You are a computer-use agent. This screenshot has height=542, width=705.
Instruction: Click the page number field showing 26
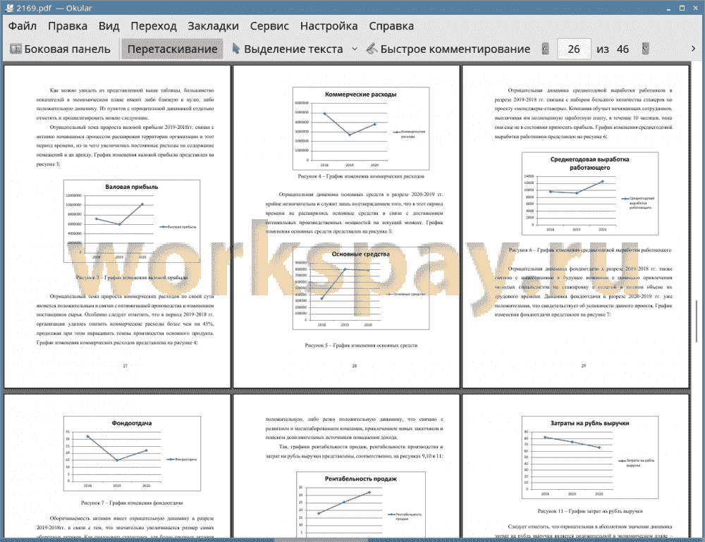coord(574,49)
